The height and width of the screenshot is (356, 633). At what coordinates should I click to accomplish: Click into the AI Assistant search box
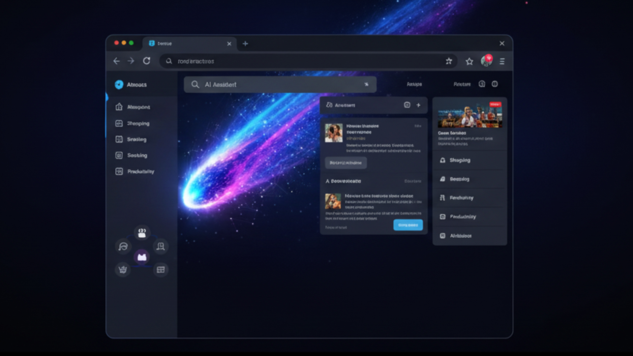point(280,85)
